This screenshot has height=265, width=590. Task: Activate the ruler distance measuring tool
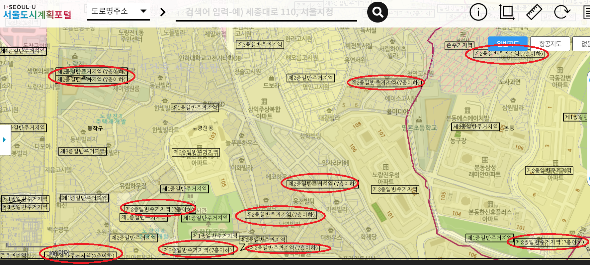pos(534,13)
